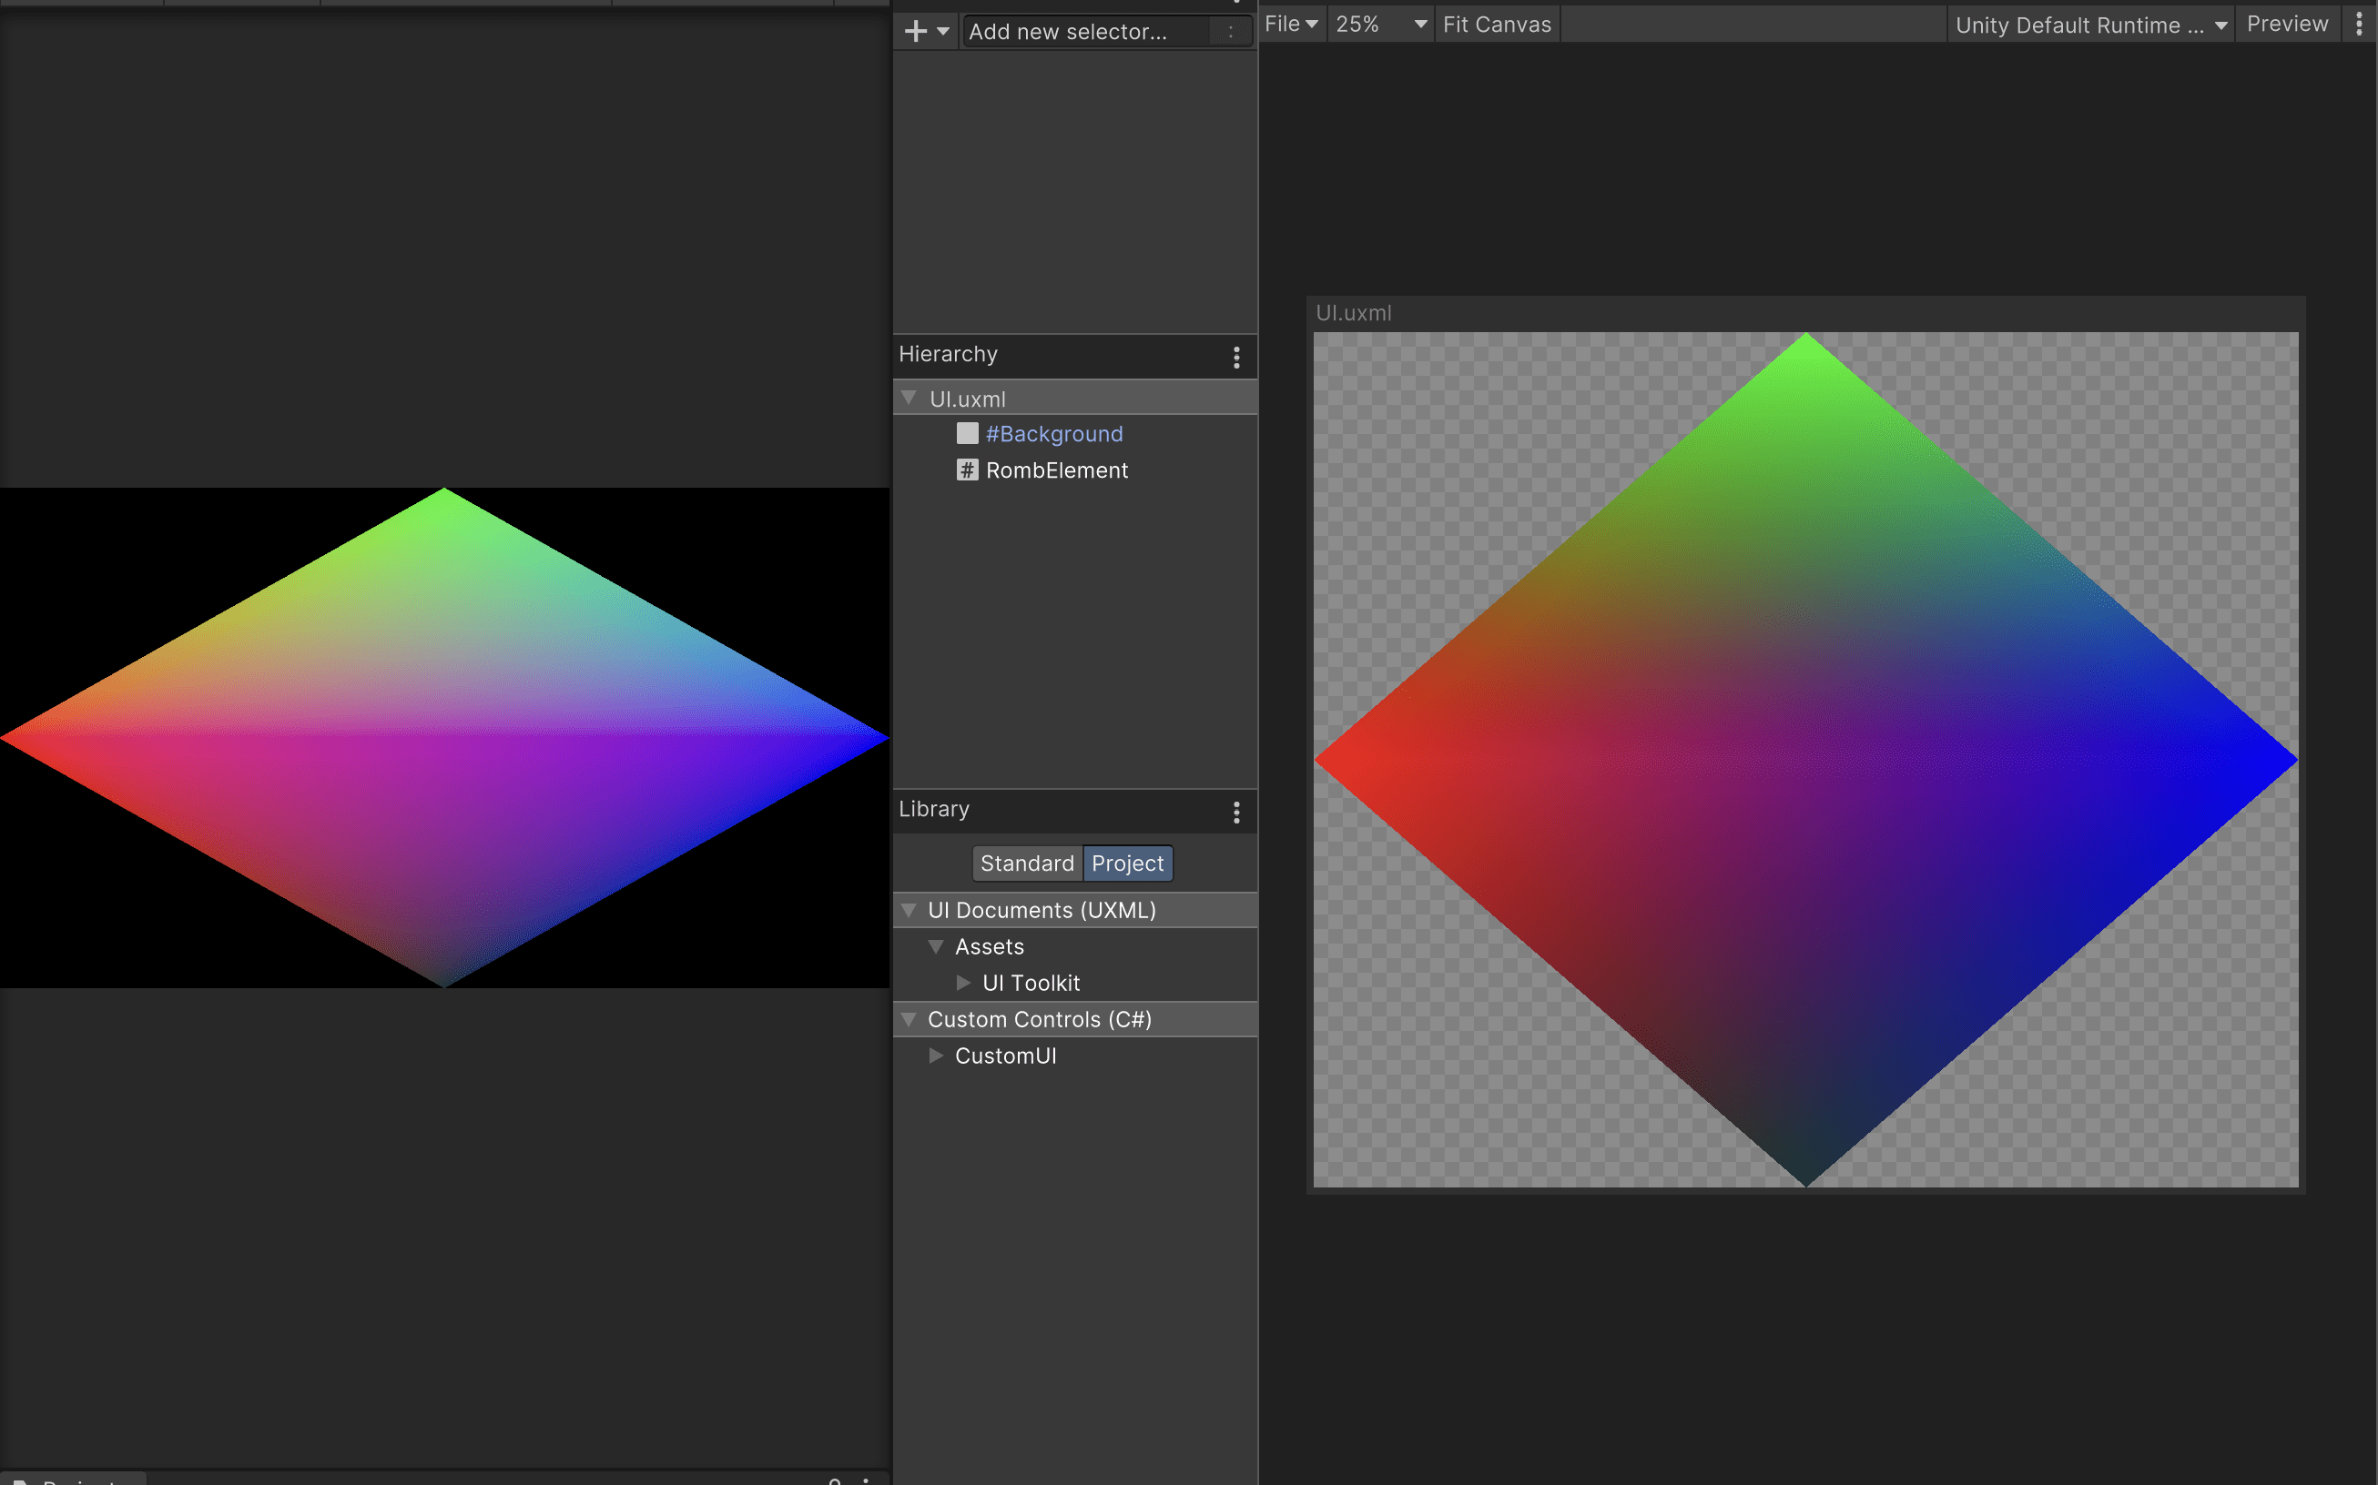2378x1485 pixels.
Task: Select the #Background hierarchy label
Action: (1053, 434)
